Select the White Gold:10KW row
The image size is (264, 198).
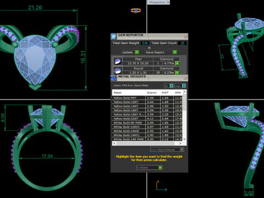click(147, 131)
